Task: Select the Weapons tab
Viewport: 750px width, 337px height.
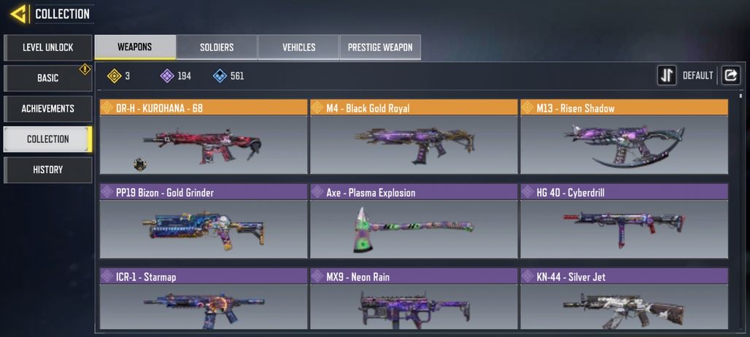Action: click(x=135, y=47)
